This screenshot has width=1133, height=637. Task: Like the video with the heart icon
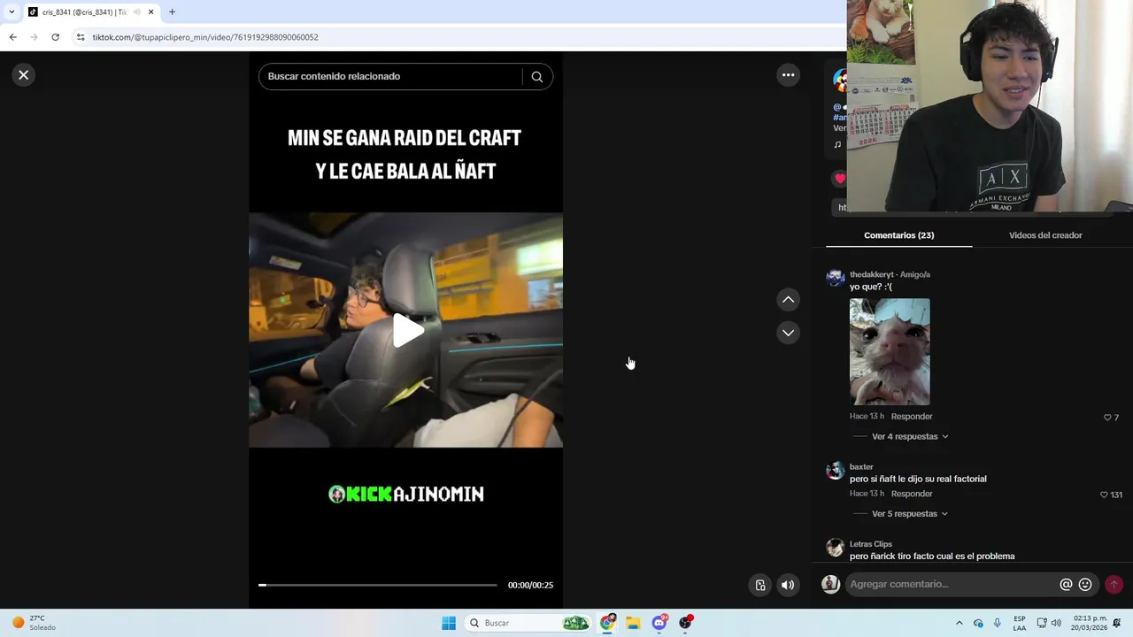(x=839, y=178)
